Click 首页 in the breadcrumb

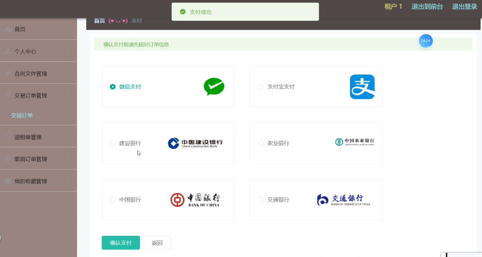(x=99, y=21)
